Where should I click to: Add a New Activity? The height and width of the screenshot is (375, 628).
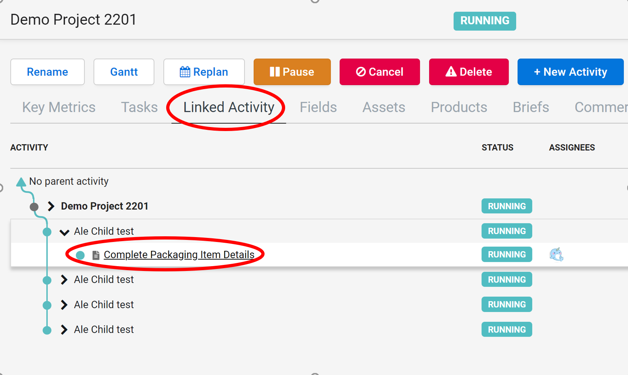(x=570, y=72)
